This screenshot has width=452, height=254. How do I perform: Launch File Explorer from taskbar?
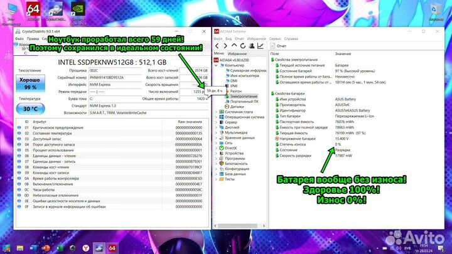(20, 248)
